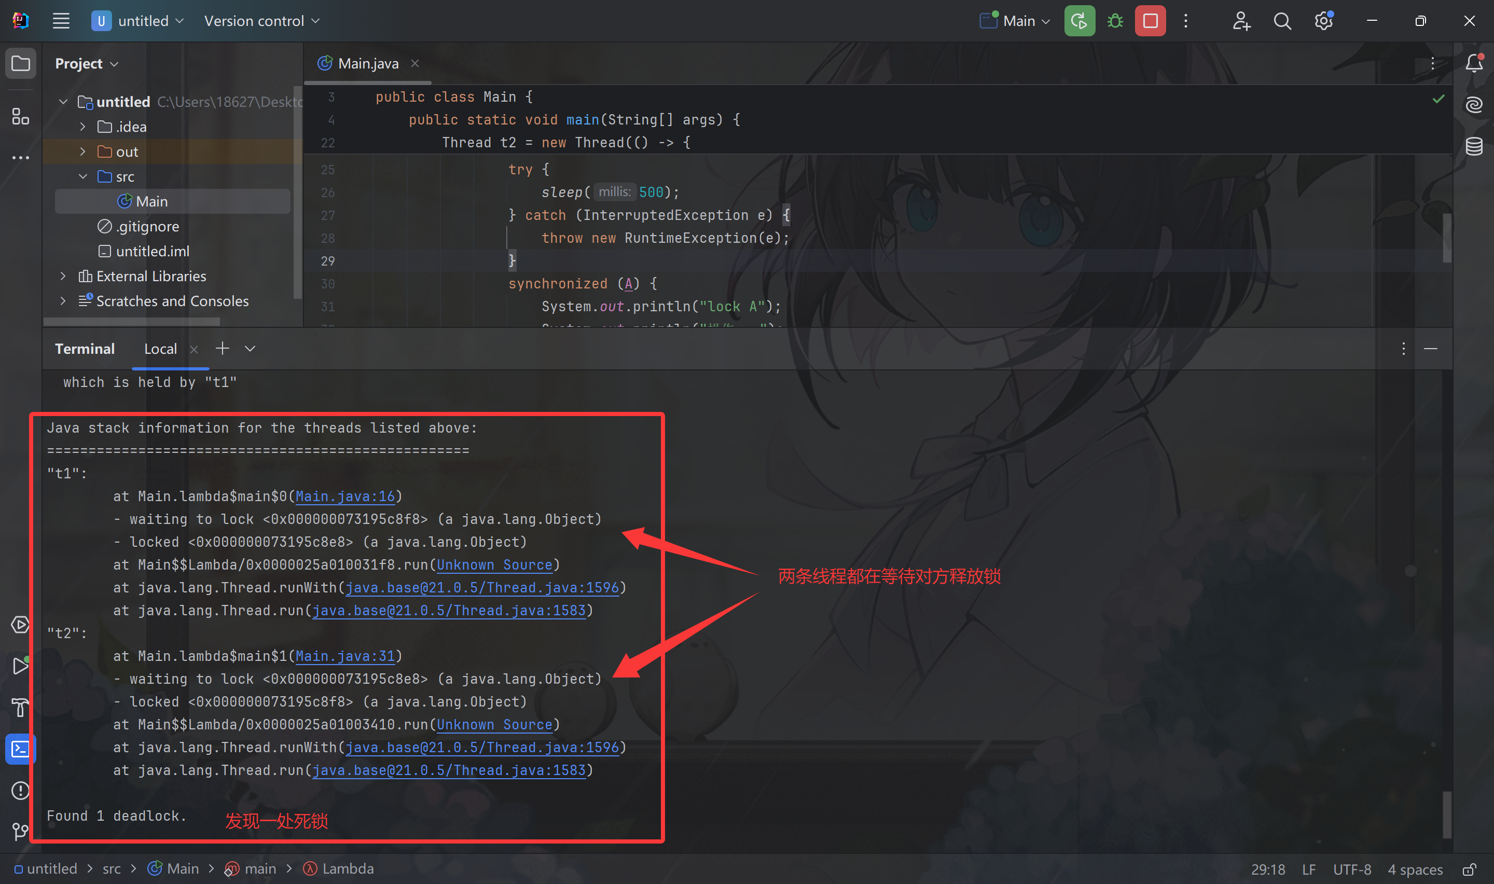Image resolution: width=1494 pixels, height=884 pixels.
Task: Open the Build hammer tool window
Action: click(x=20, y=708)
